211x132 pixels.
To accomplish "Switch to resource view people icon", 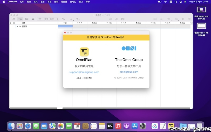I will pos(33,19).
